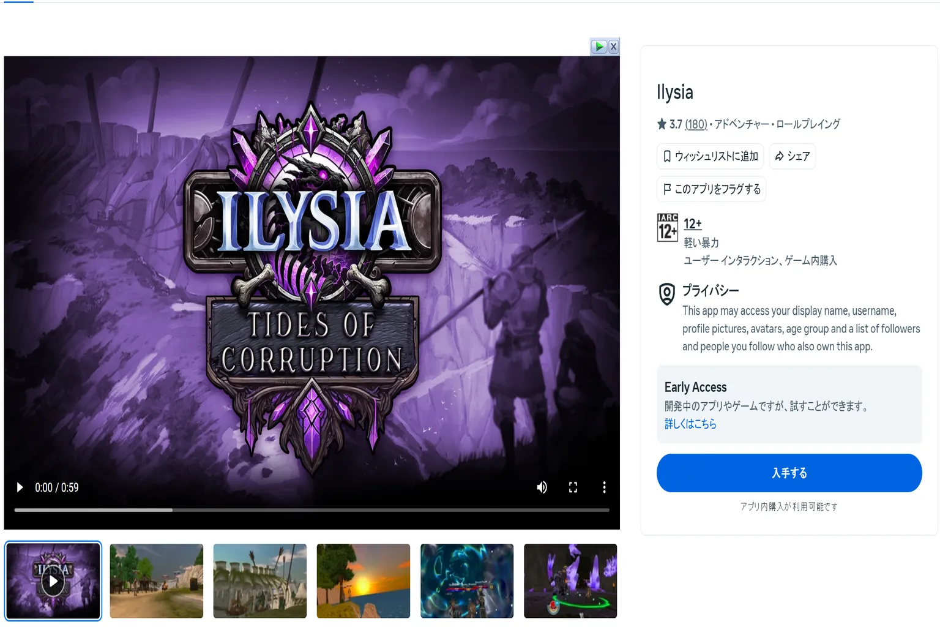Open Early Access 詳しくはこちら link
The height and width of the screenshot is (627, 940).
point(690,424)
